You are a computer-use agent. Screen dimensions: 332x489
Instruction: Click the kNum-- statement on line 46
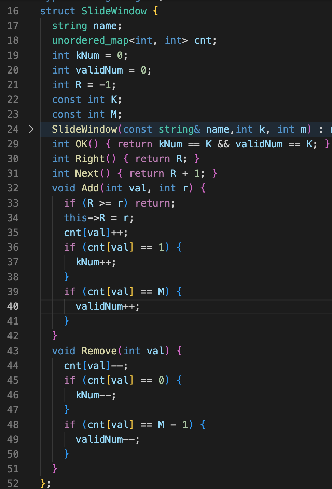tap(96, 395)
